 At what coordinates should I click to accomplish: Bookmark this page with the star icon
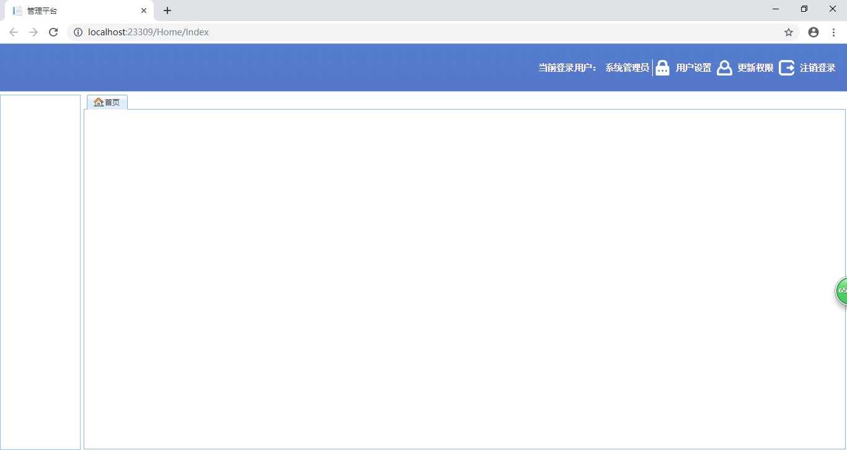click(x=789, y=32)
